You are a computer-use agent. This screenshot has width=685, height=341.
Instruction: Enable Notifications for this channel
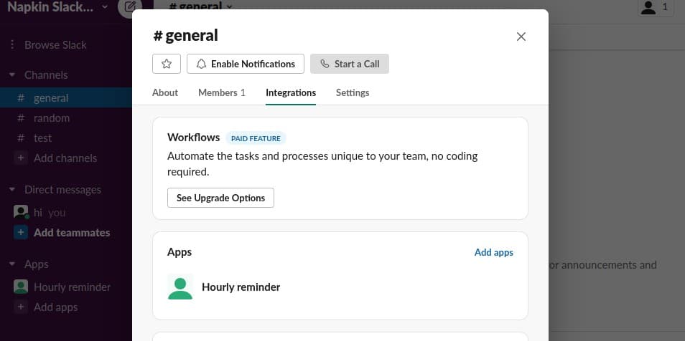(x=246, y=64)
